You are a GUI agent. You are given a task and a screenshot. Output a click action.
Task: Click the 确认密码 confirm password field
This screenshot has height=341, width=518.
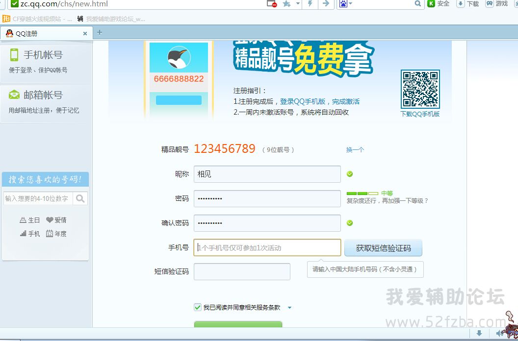point(267,223)
